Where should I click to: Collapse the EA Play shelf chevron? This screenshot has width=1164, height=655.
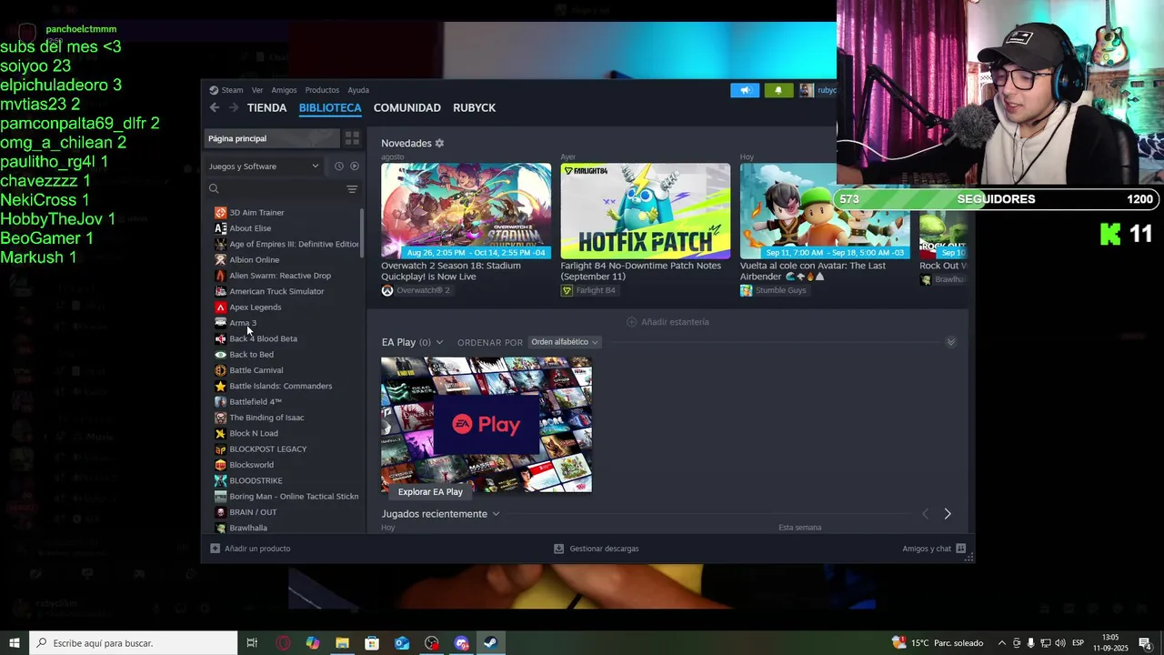[950, 342]
